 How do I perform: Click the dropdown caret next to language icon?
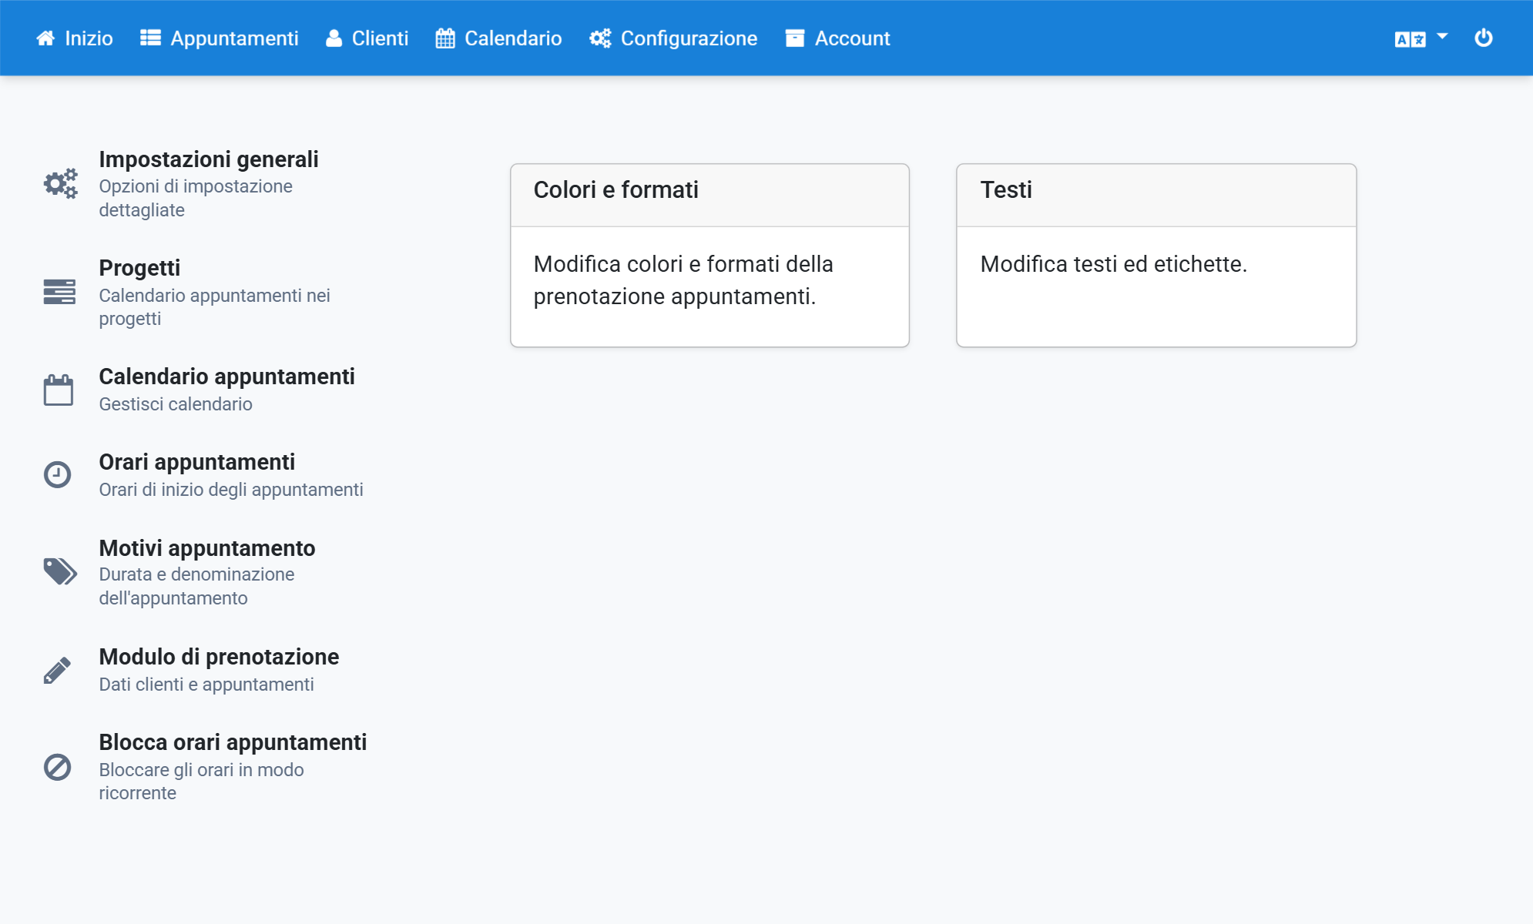(x=1442, y=36)
